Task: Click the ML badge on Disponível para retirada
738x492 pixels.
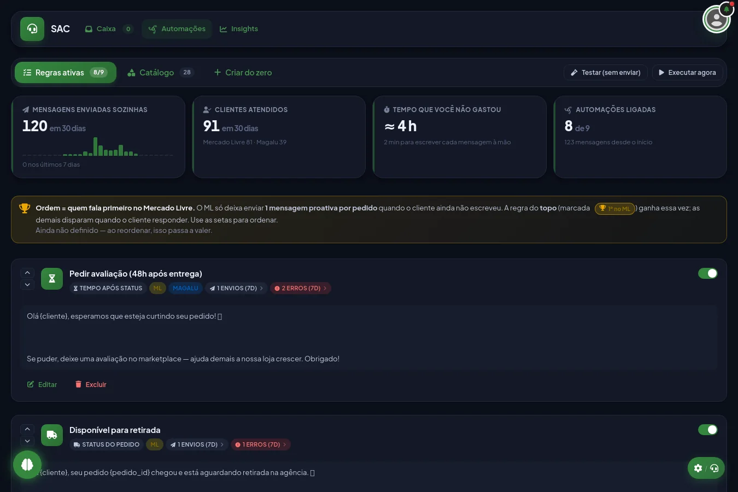Action: coord(155,444)
